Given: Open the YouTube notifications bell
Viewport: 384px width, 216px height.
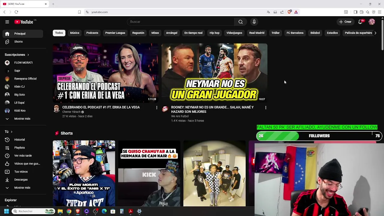Looking at the screenshot, I should coord(361,22).
